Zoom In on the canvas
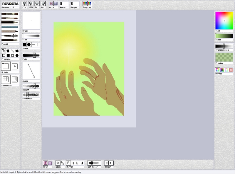Viewport: 235px width, 174px height. [x=37, y=4]
